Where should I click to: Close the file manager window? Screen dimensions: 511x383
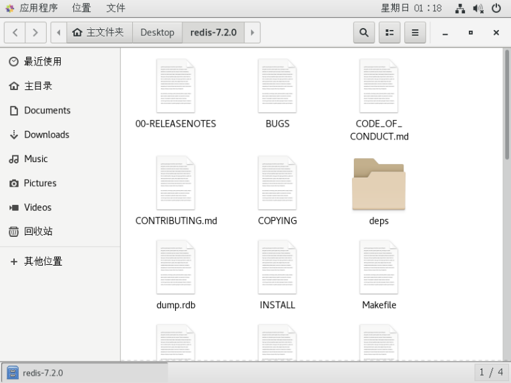point(496,33)
